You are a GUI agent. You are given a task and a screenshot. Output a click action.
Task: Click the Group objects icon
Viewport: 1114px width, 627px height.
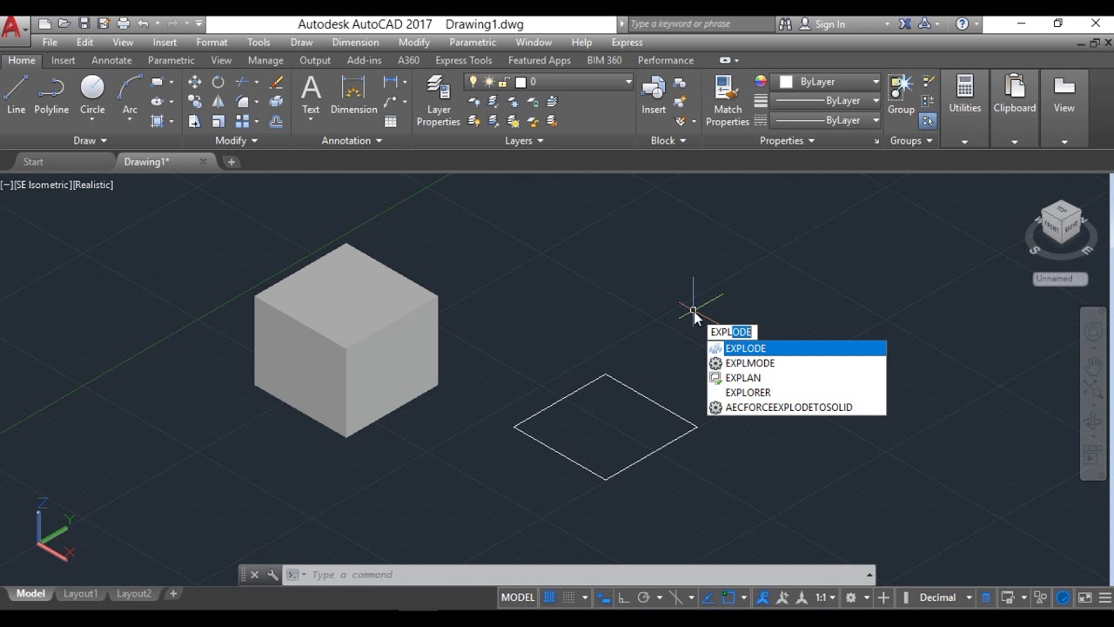[901, 94]
